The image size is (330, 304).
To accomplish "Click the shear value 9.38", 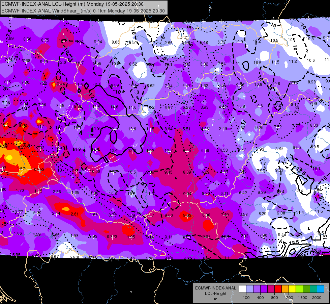I will 281,213.
